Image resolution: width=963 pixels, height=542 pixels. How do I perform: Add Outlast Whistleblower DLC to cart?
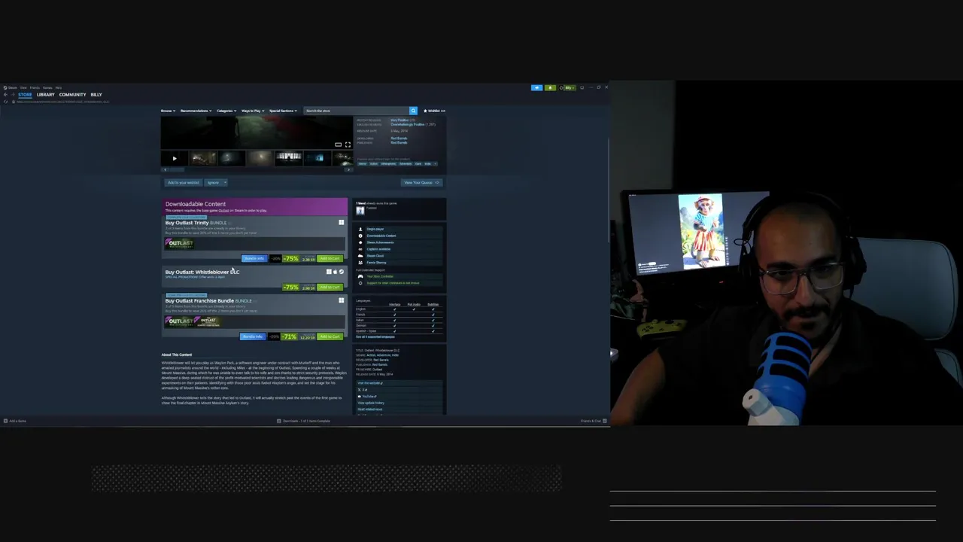coord(330,287)
